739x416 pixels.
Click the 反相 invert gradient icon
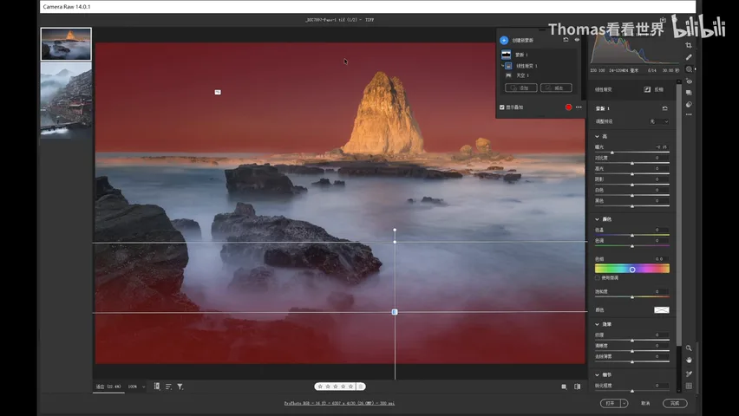(x=647, y=89)
